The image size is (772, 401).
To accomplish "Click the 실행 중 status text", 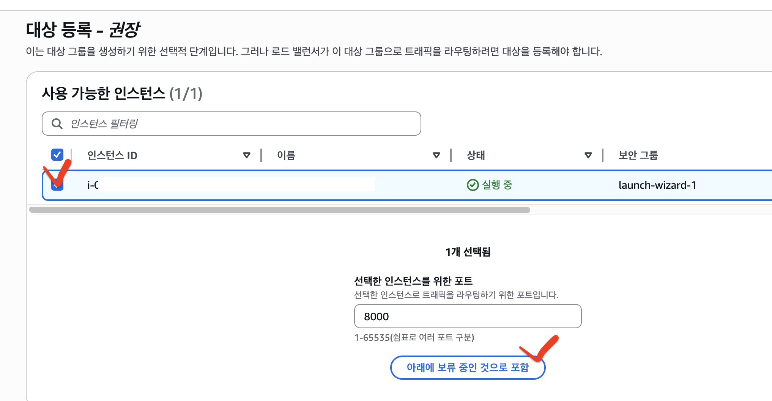I will pos(497,185).
